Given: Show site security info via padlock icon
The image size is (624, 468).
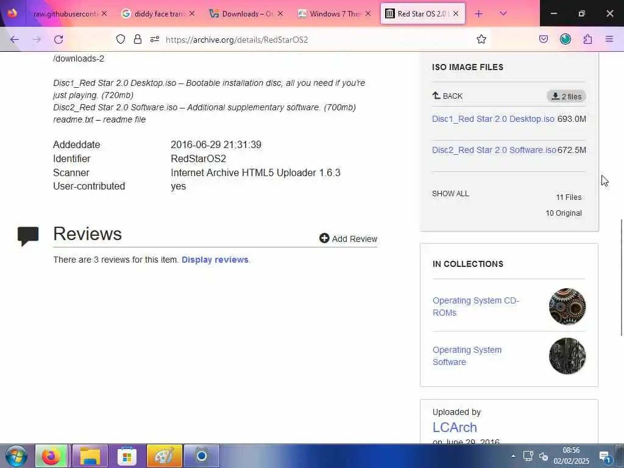Looking at the screenshot, I should [138, 39].
